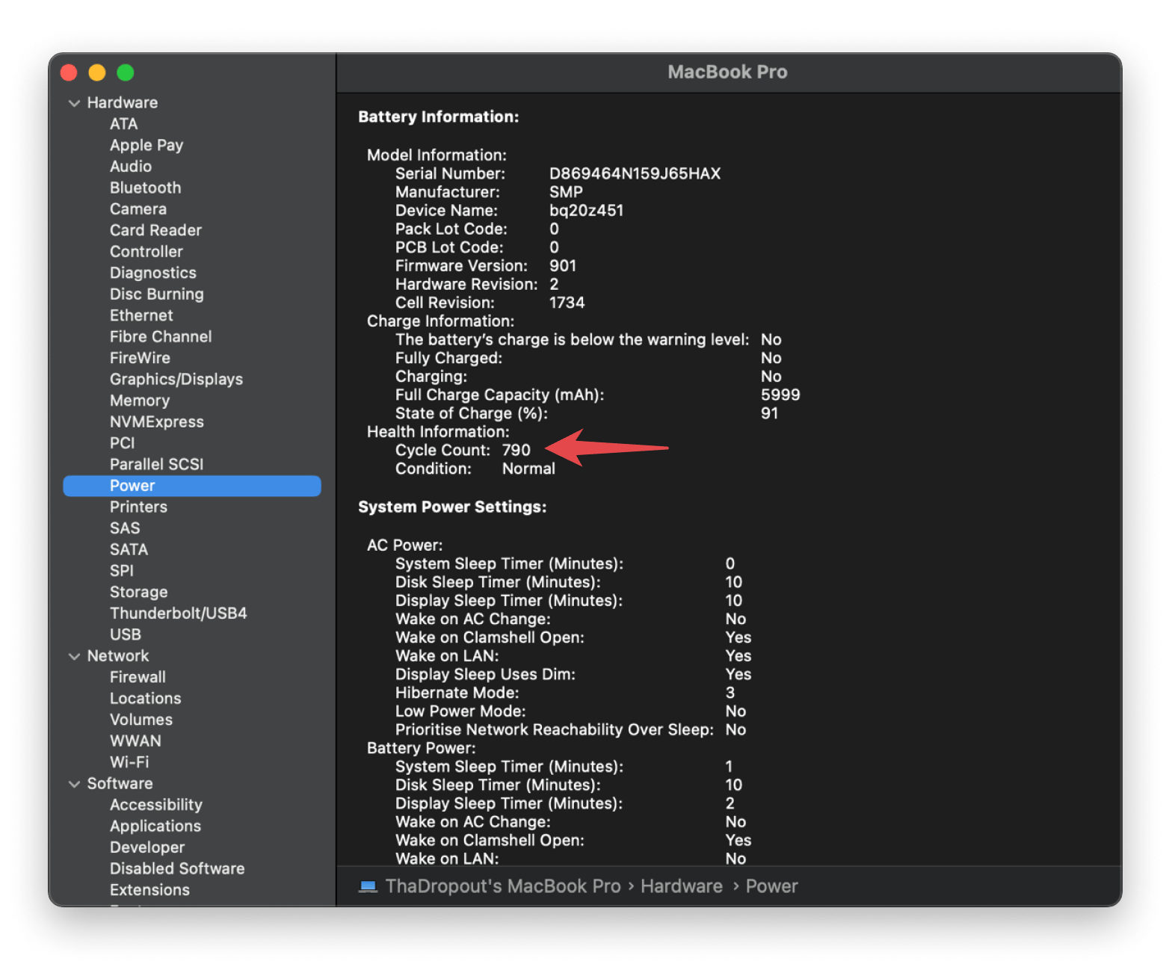Click the yellow minimize window button
Image resolution: width=1166 pixels, height=976 pixels.
[97, 72]
